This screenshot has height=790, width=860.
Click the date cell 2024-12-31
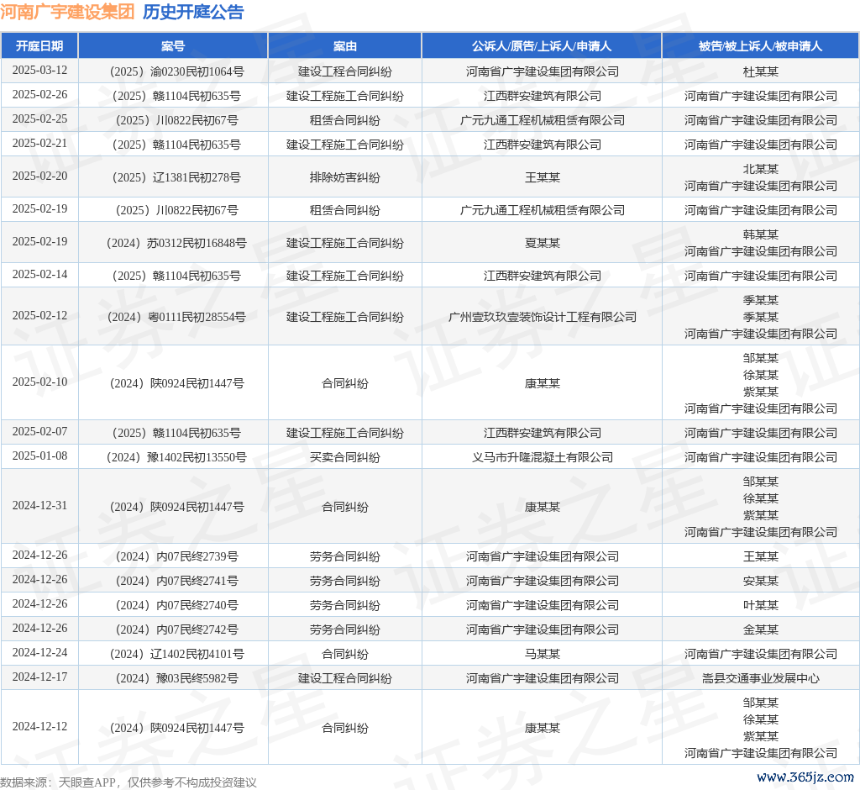tap(39, 506)
